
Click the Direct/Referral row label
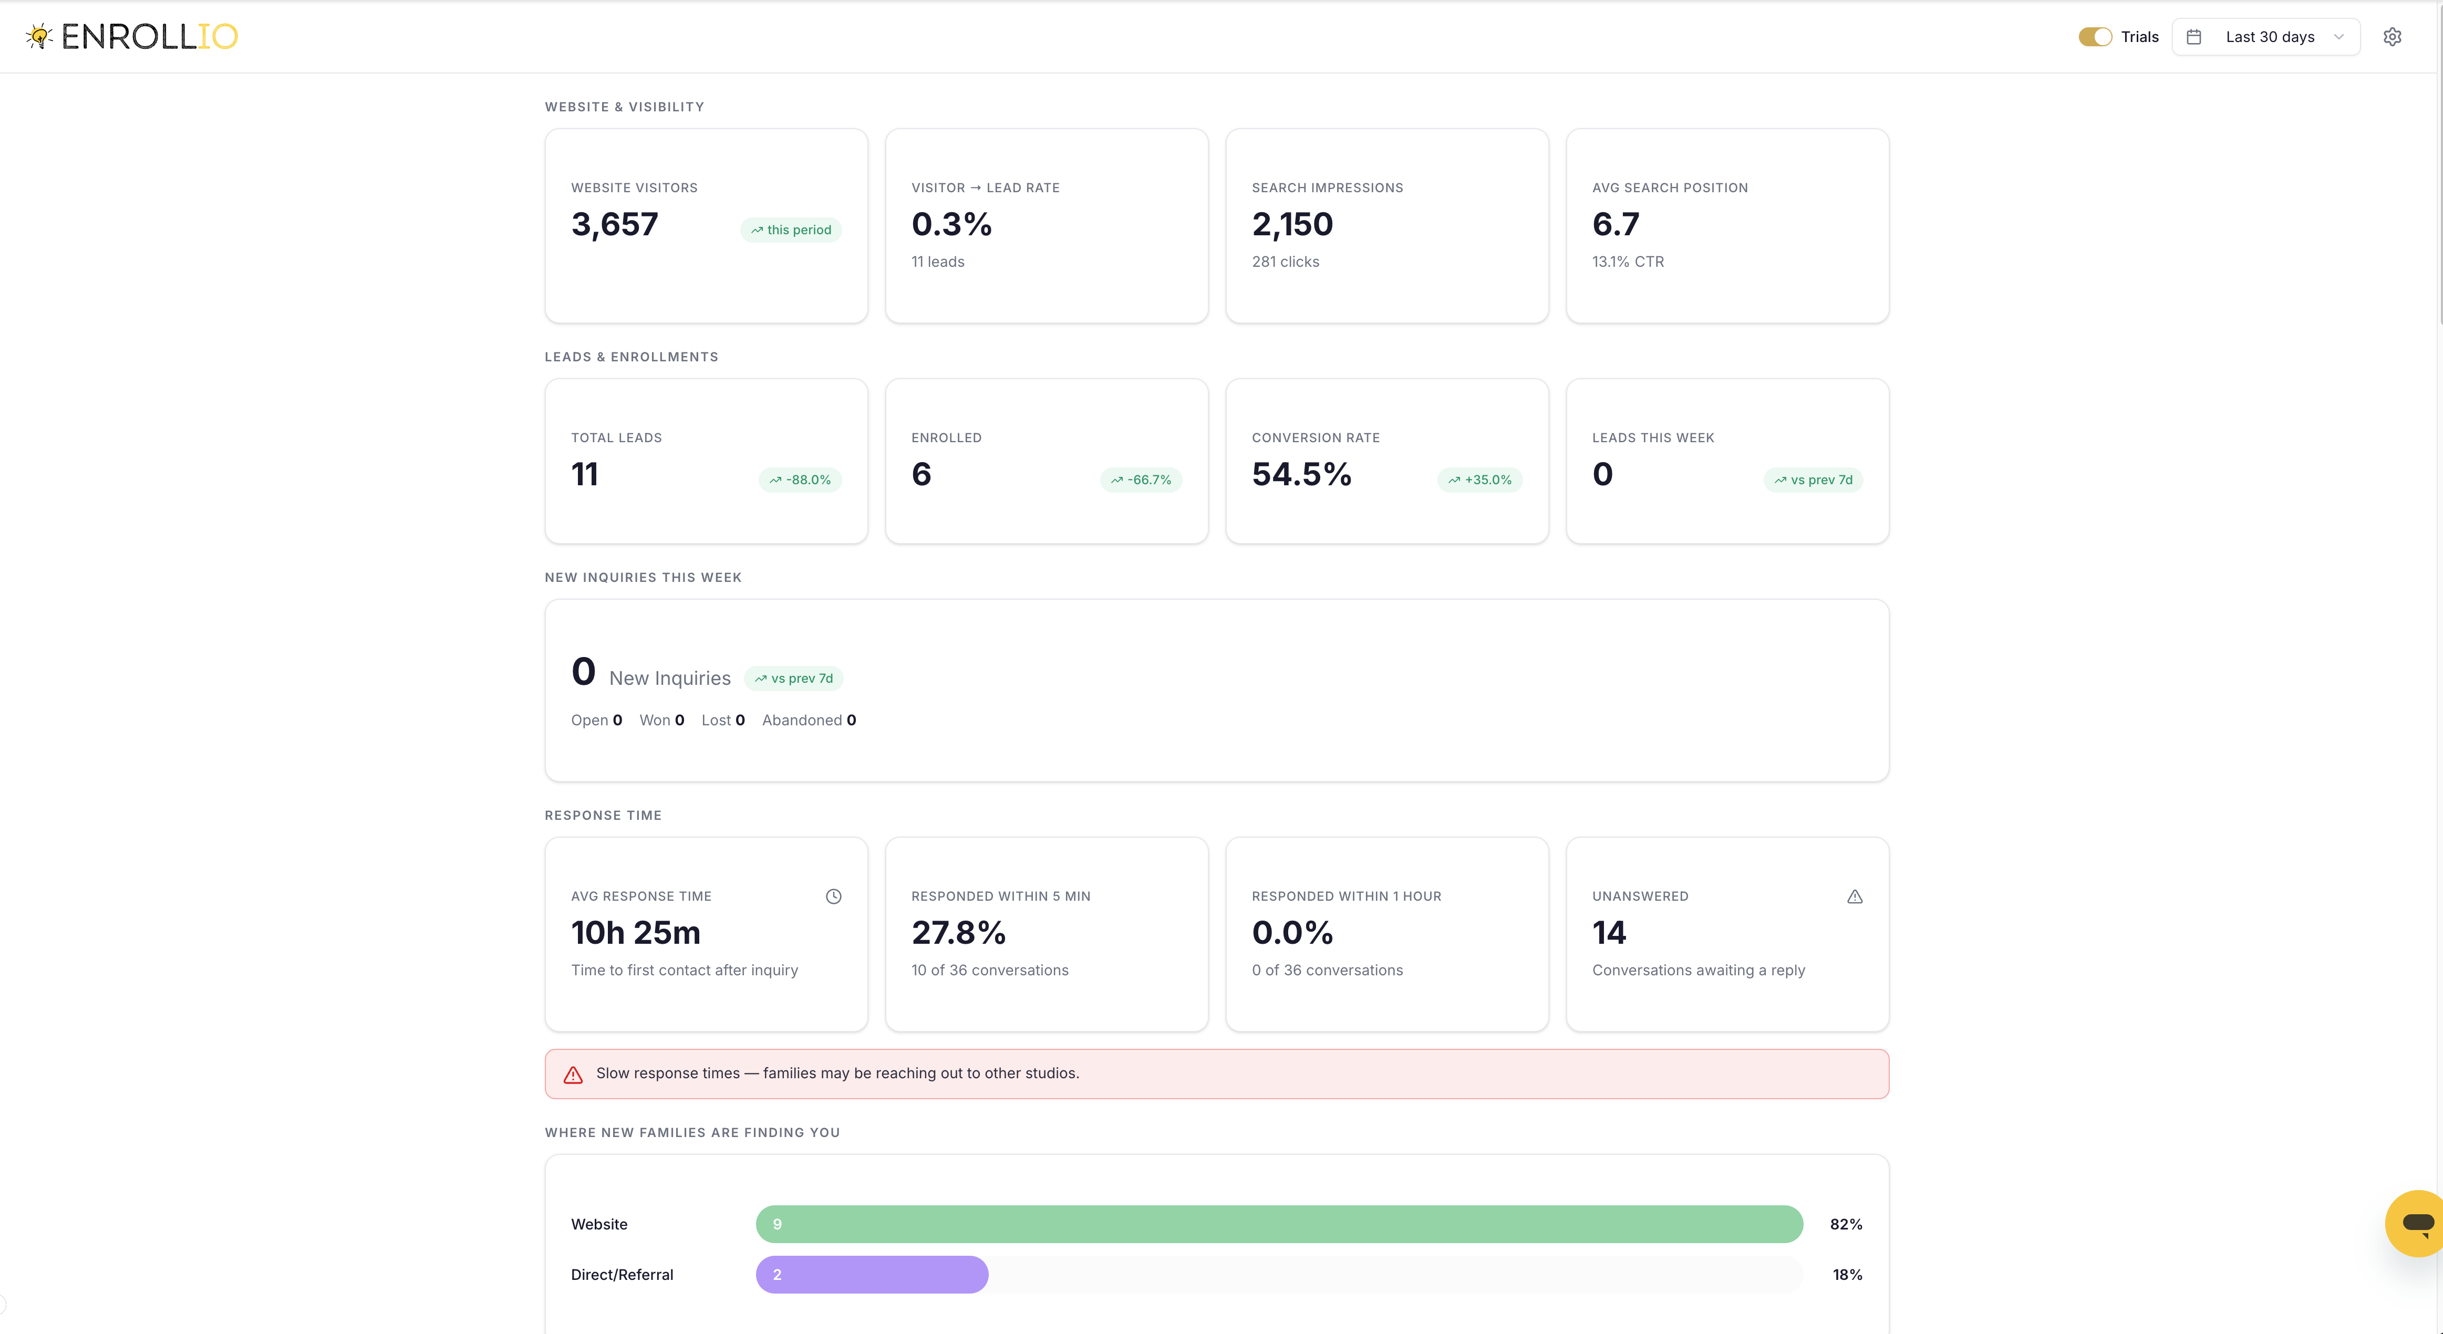click(x=622, y=1274)
